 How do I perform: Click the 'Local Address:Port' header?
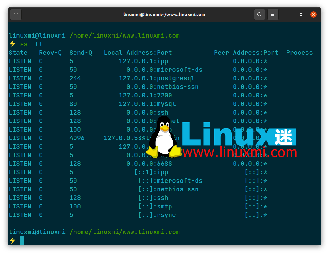click(138, 53)
